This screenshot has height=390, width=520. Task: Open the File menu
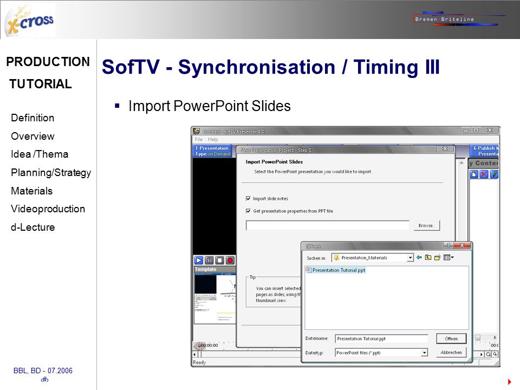[199, 139]
